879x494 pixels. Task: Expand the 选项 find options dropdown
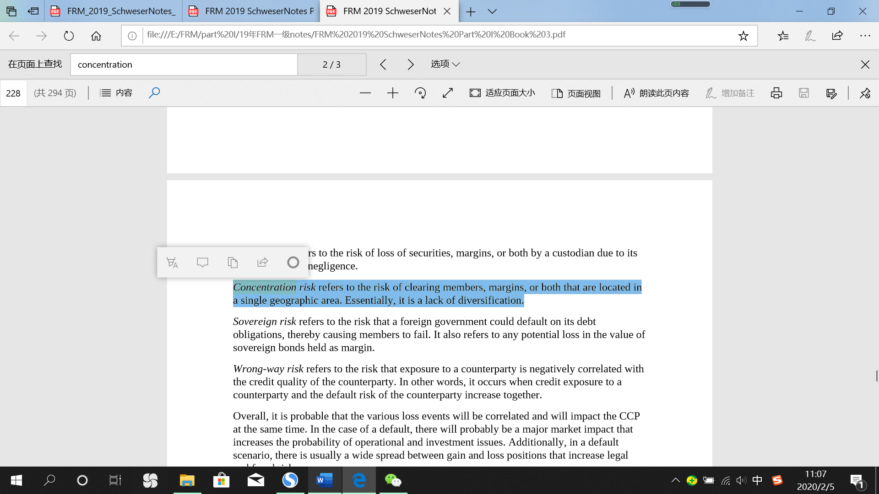(445, 64)
